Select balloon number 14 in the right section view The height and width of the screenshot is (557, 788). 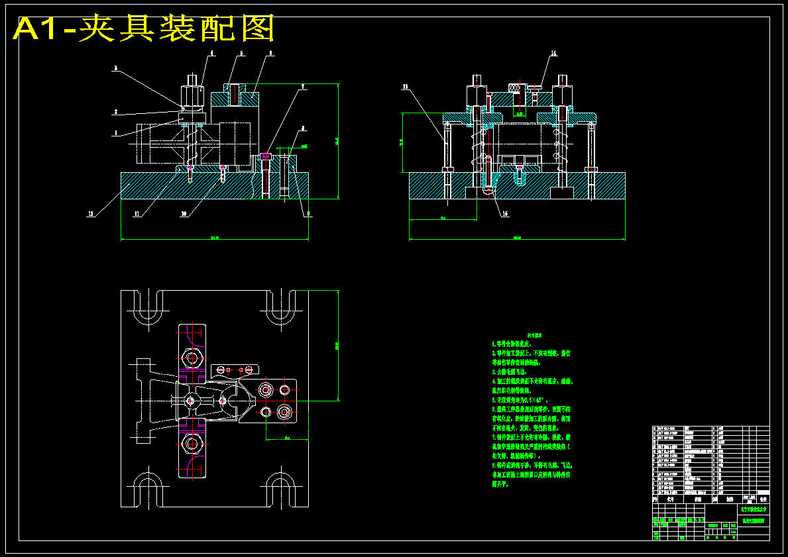click(x=554, y=53)
